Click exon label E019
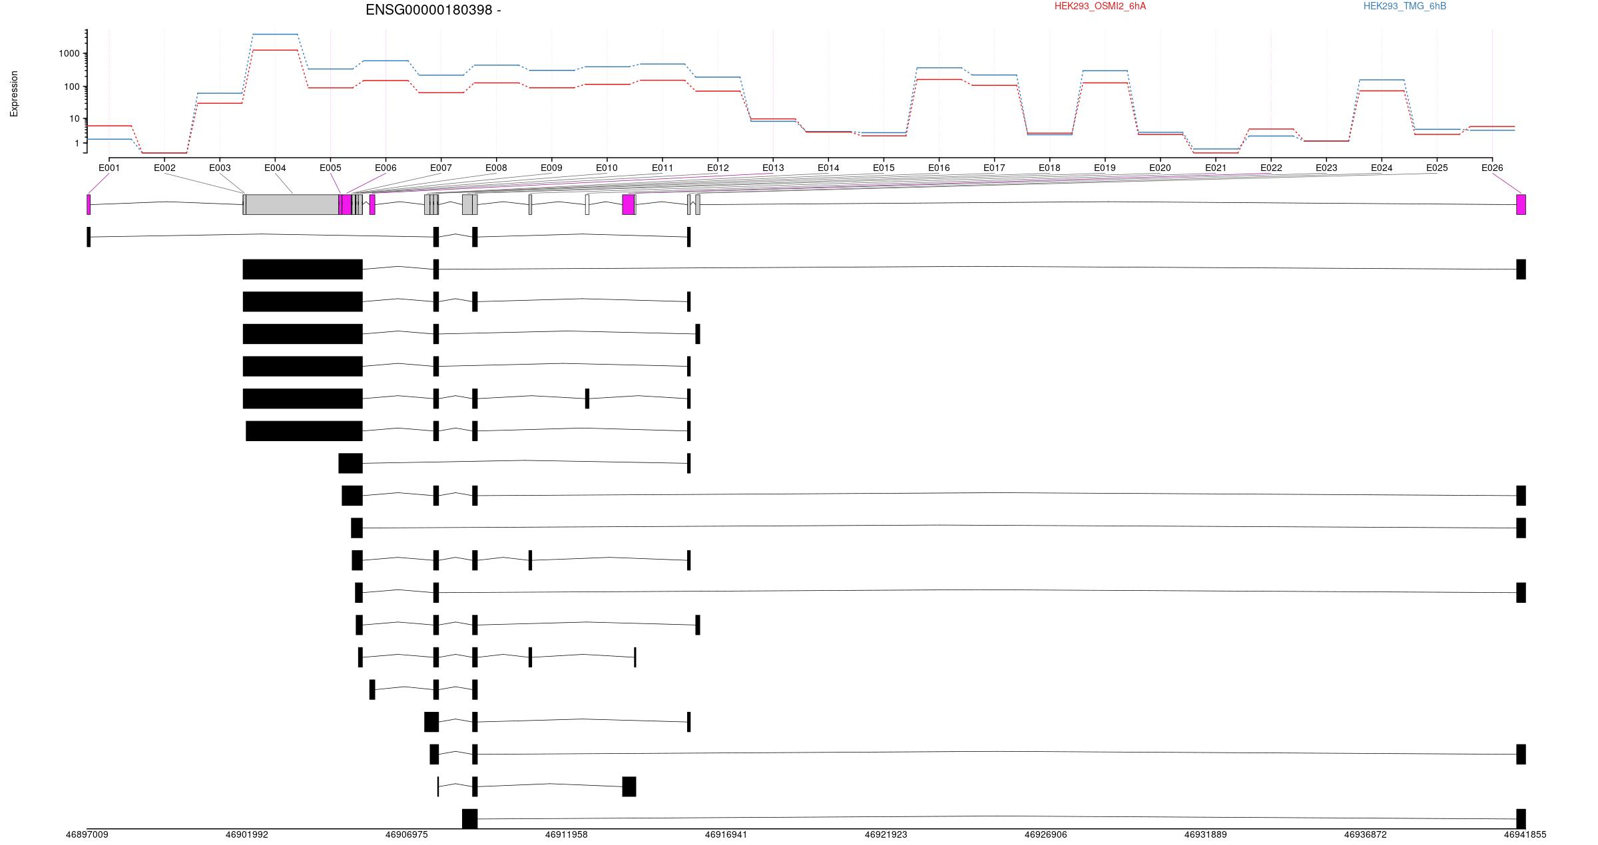1598x845 pixels. (x=1105, y=168)
